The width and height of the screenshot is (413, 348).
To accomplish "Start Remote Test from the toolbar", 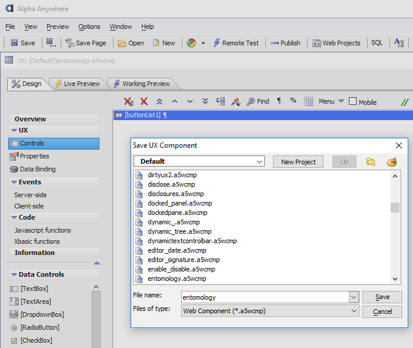I will (236, 43).
